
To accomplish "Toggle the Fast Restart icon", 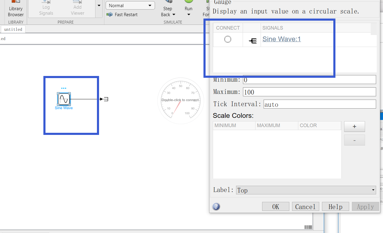I will (x=110, y=14).
